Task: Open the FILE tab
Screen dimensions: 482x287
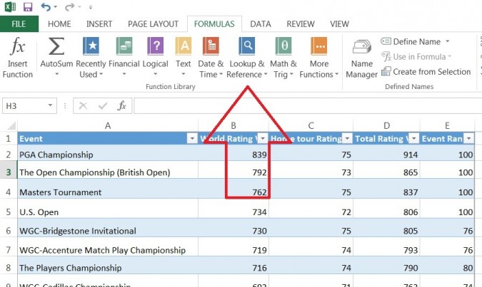Action: [19, 24]
